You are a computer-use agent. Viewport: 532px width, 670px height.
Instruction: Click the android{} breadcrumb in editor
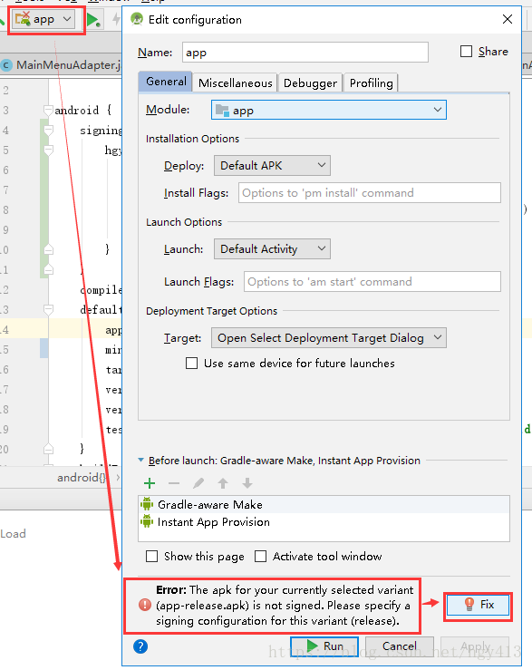click(82, 477)
